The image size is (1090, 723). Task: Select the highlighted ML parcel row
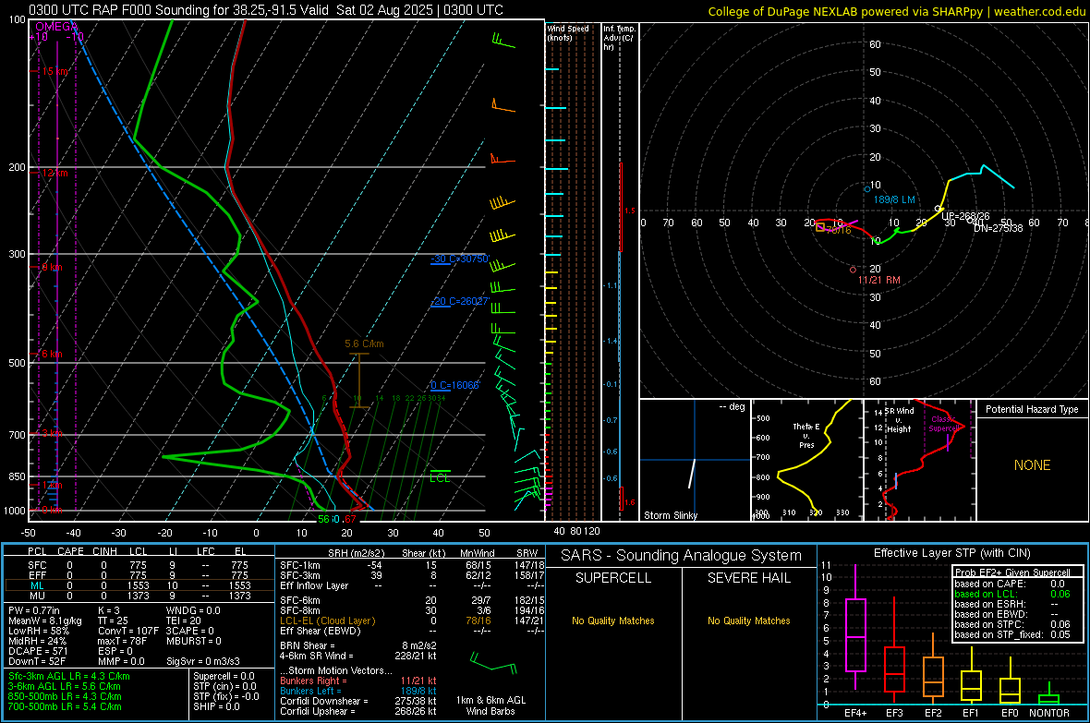138,585
